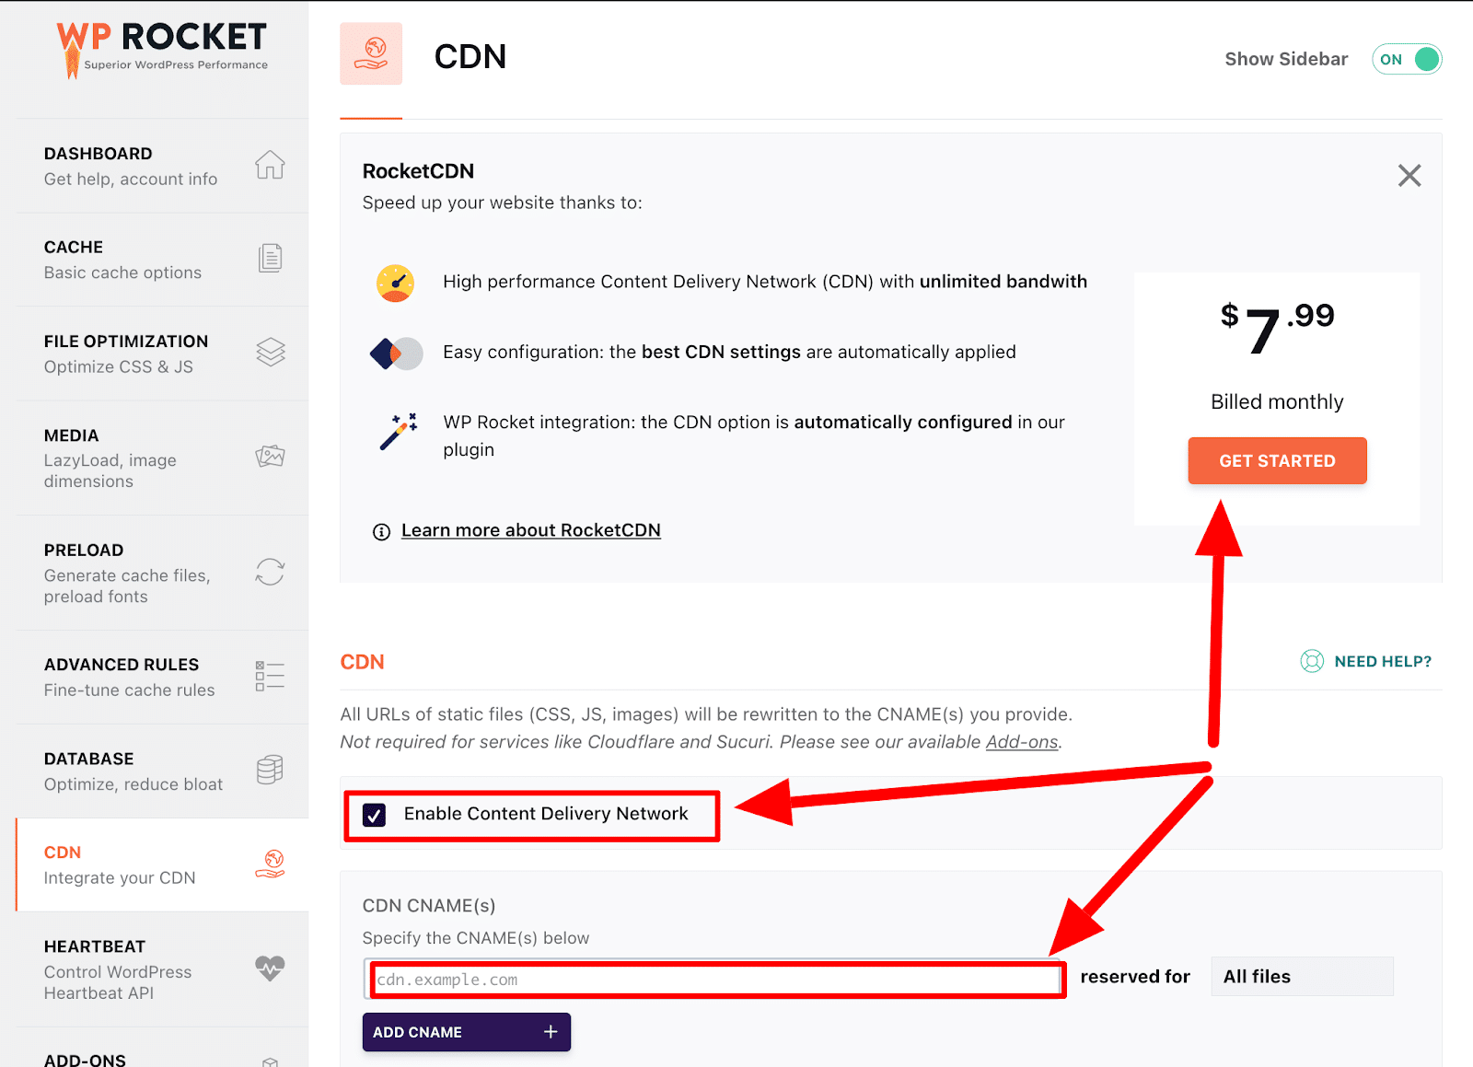Open the All files reservation dropdown

[1301, 976]
